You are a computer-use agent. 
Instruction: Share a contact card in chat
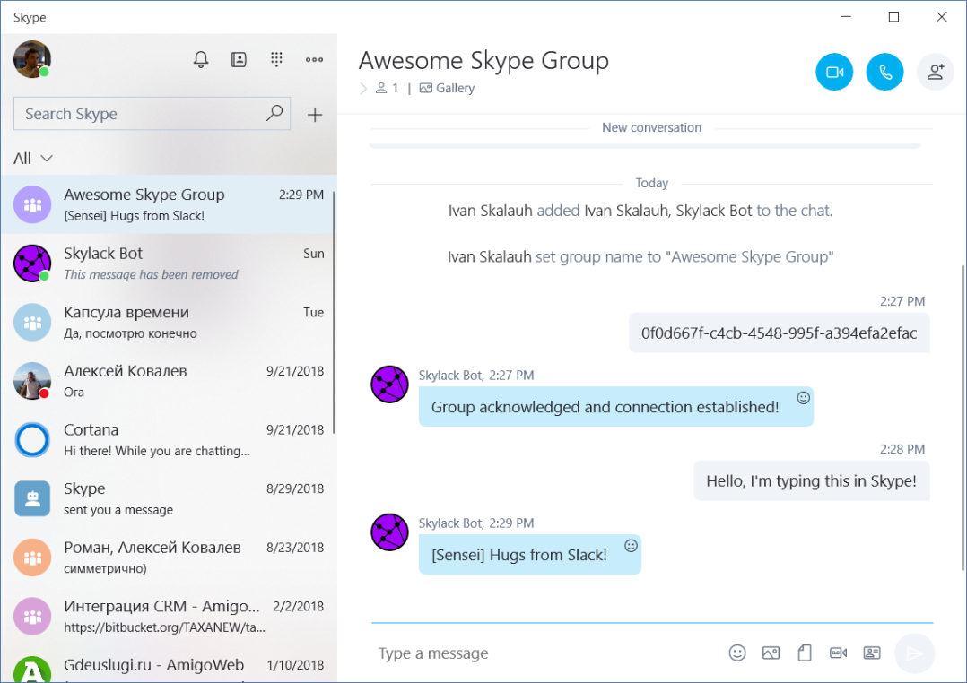tap(872, 653)
